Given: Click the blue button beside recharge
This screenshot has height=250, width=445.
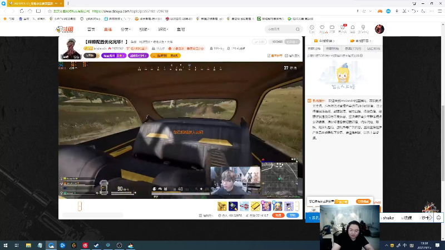Looking at the screenshot, I should [x=293, y=216].
